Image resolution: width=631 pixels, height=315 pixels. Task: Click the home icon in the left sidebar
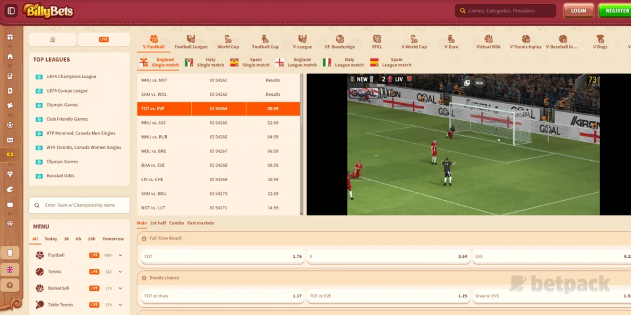click(x=10, y=56)
